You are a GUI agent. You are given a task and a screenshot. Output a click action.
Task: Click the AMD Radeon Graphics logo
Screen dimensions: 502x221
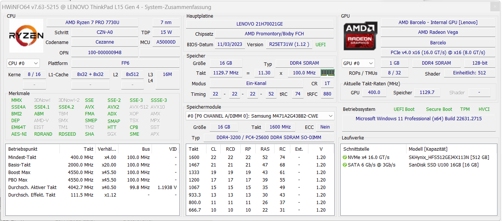coord(360,36)
